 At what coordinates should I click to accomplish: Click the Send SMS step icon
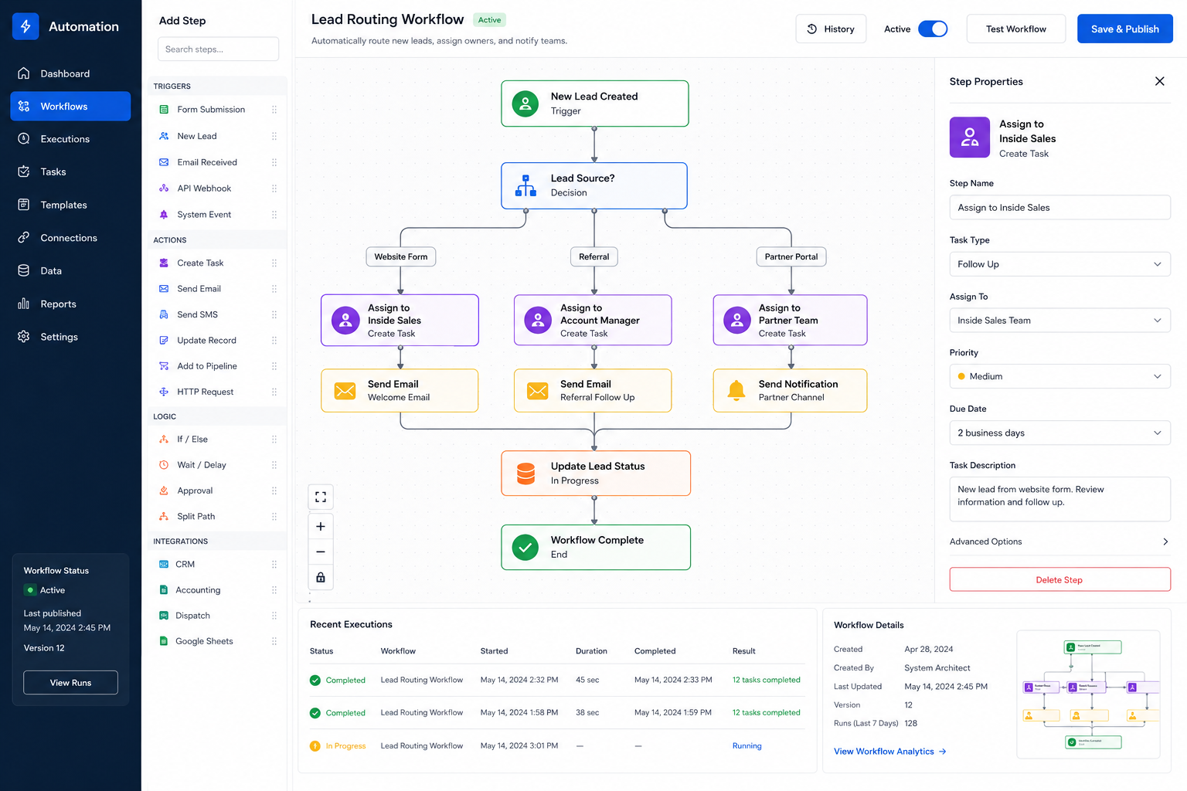pyautogui.click(x=164, y=315)
